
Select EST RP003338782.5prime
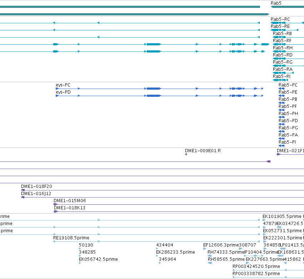[x=256, y=274]
